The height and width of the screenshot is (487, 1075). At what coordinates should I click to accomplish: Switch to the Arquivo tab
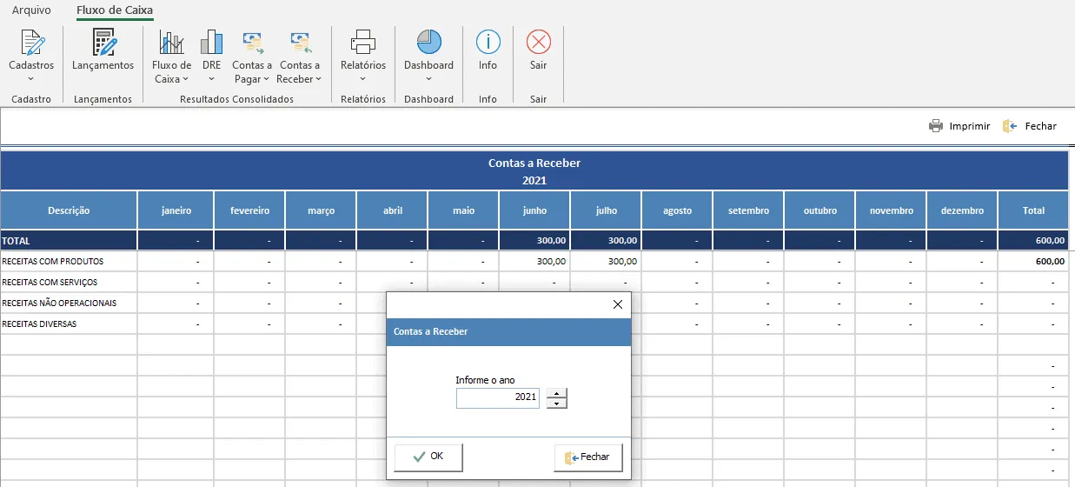(31, 10)
